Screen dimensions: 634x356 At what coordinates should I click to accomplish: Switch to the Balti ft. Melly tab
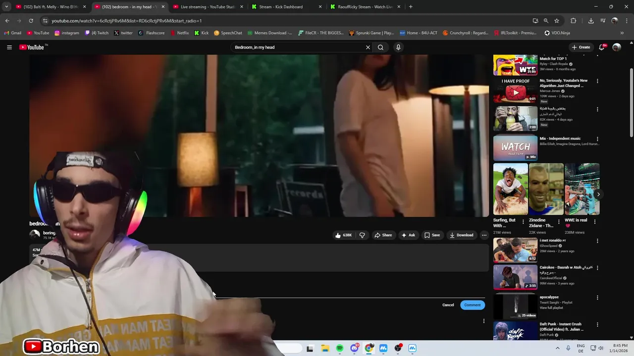51,7
